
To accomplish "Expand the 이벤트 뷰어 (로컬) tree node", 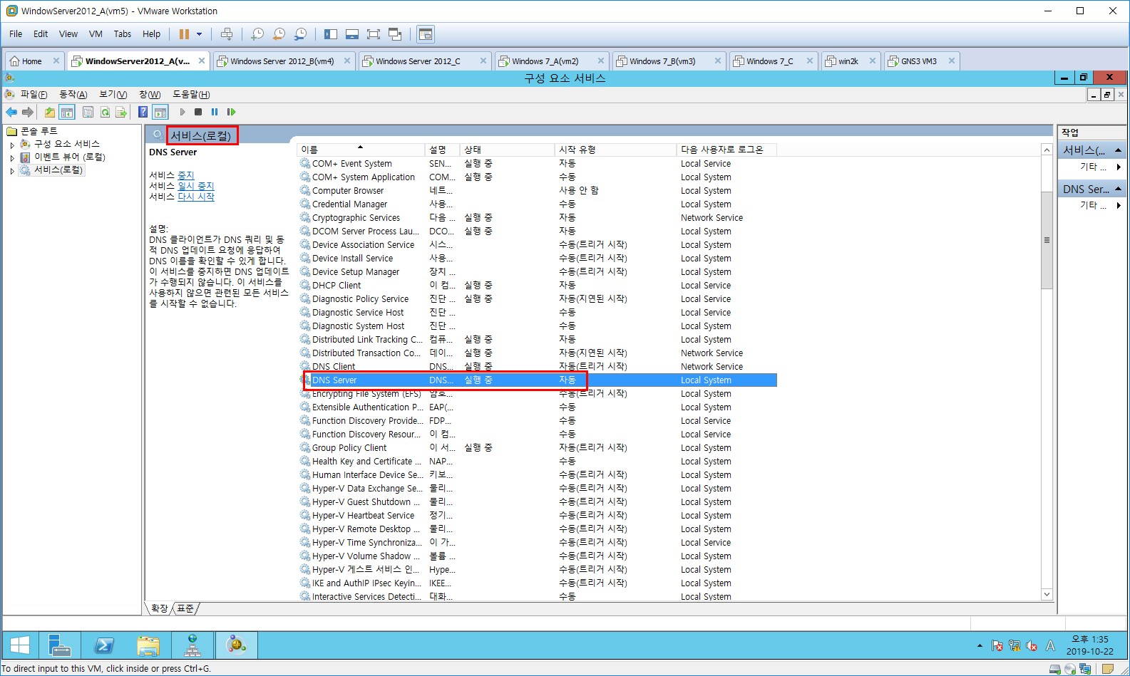I will pos(12,157).
